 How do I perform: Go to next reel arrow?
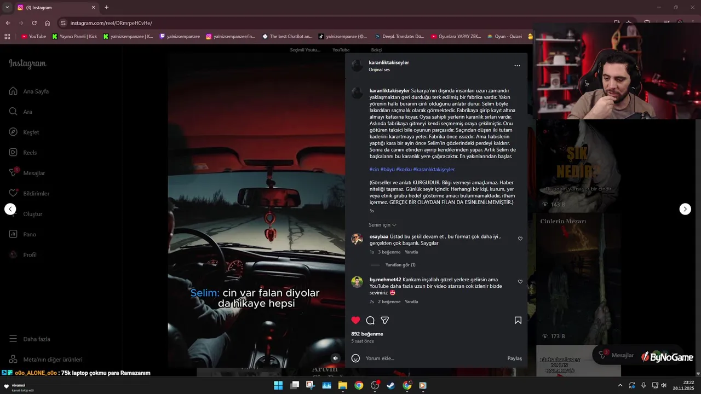point(685,209)
